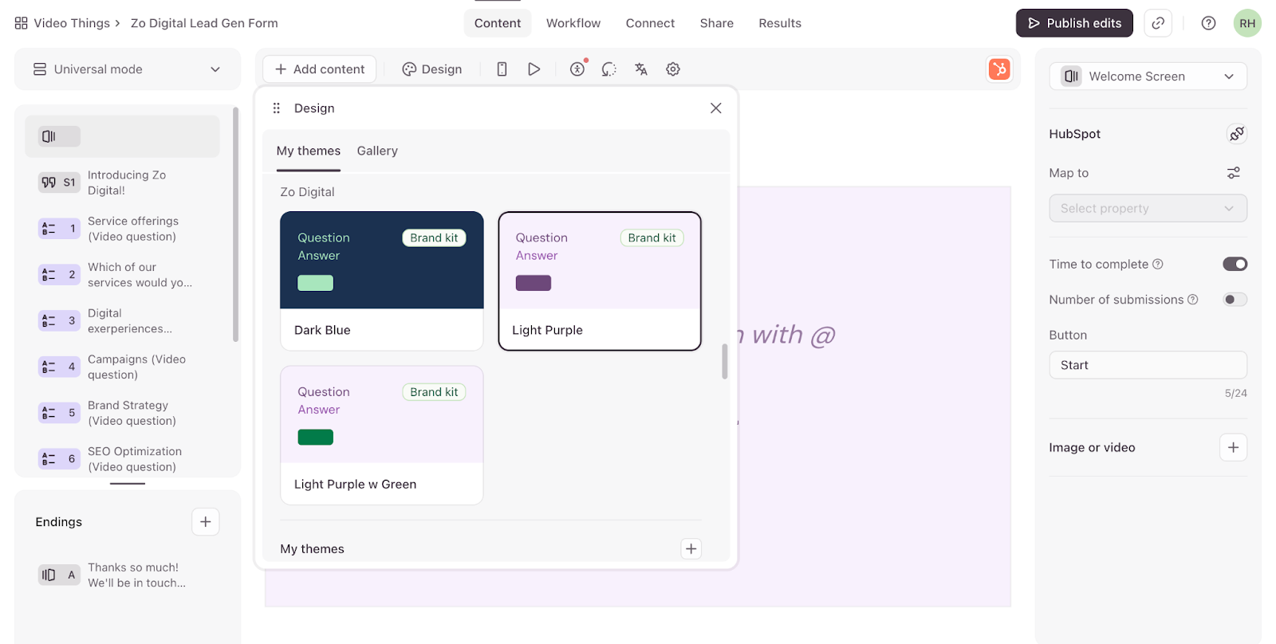The image size is (1276, 644).
Task: Enable Number of submissions switch
Action: (x=1235, y=300)
